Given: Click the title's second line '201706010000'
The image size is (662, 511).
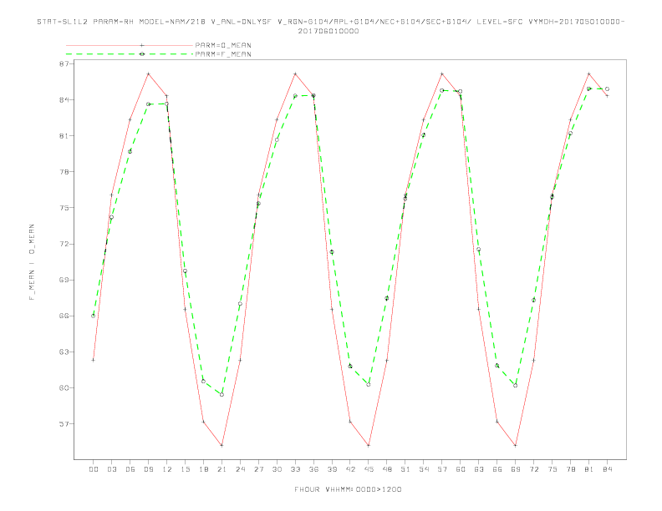Looking at the screenshot, I should 328,31.
